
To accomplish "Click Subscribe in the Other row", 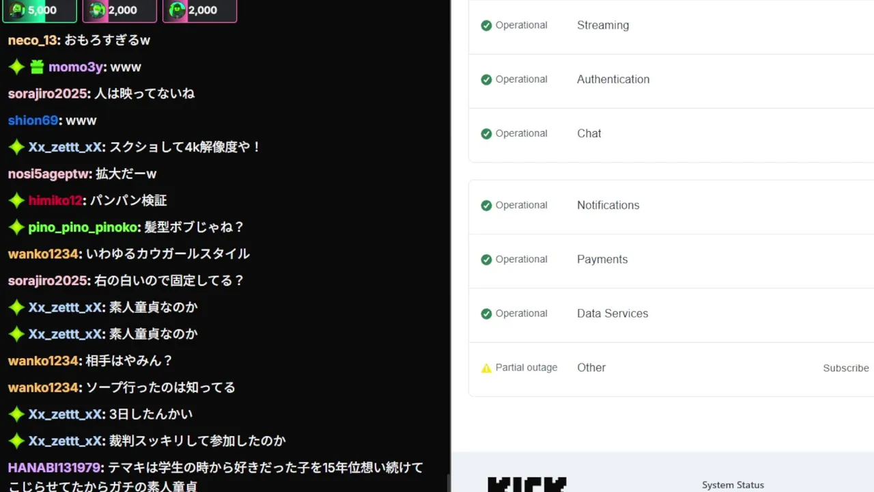I will (846, 368).
